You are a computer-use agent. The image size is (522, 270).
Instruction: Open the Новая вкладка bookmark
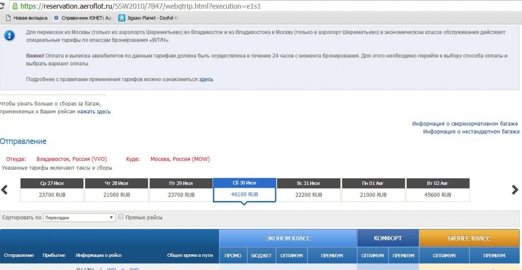click(x=24, y=18)
